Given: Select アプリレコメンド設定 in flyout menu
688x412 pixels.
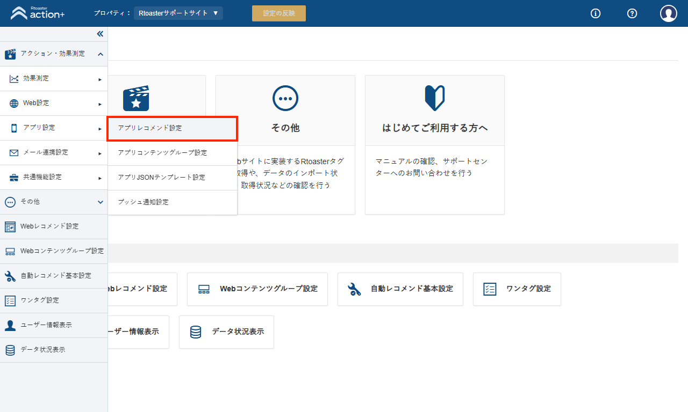Looking at the screenshot, I should [173, 129].
